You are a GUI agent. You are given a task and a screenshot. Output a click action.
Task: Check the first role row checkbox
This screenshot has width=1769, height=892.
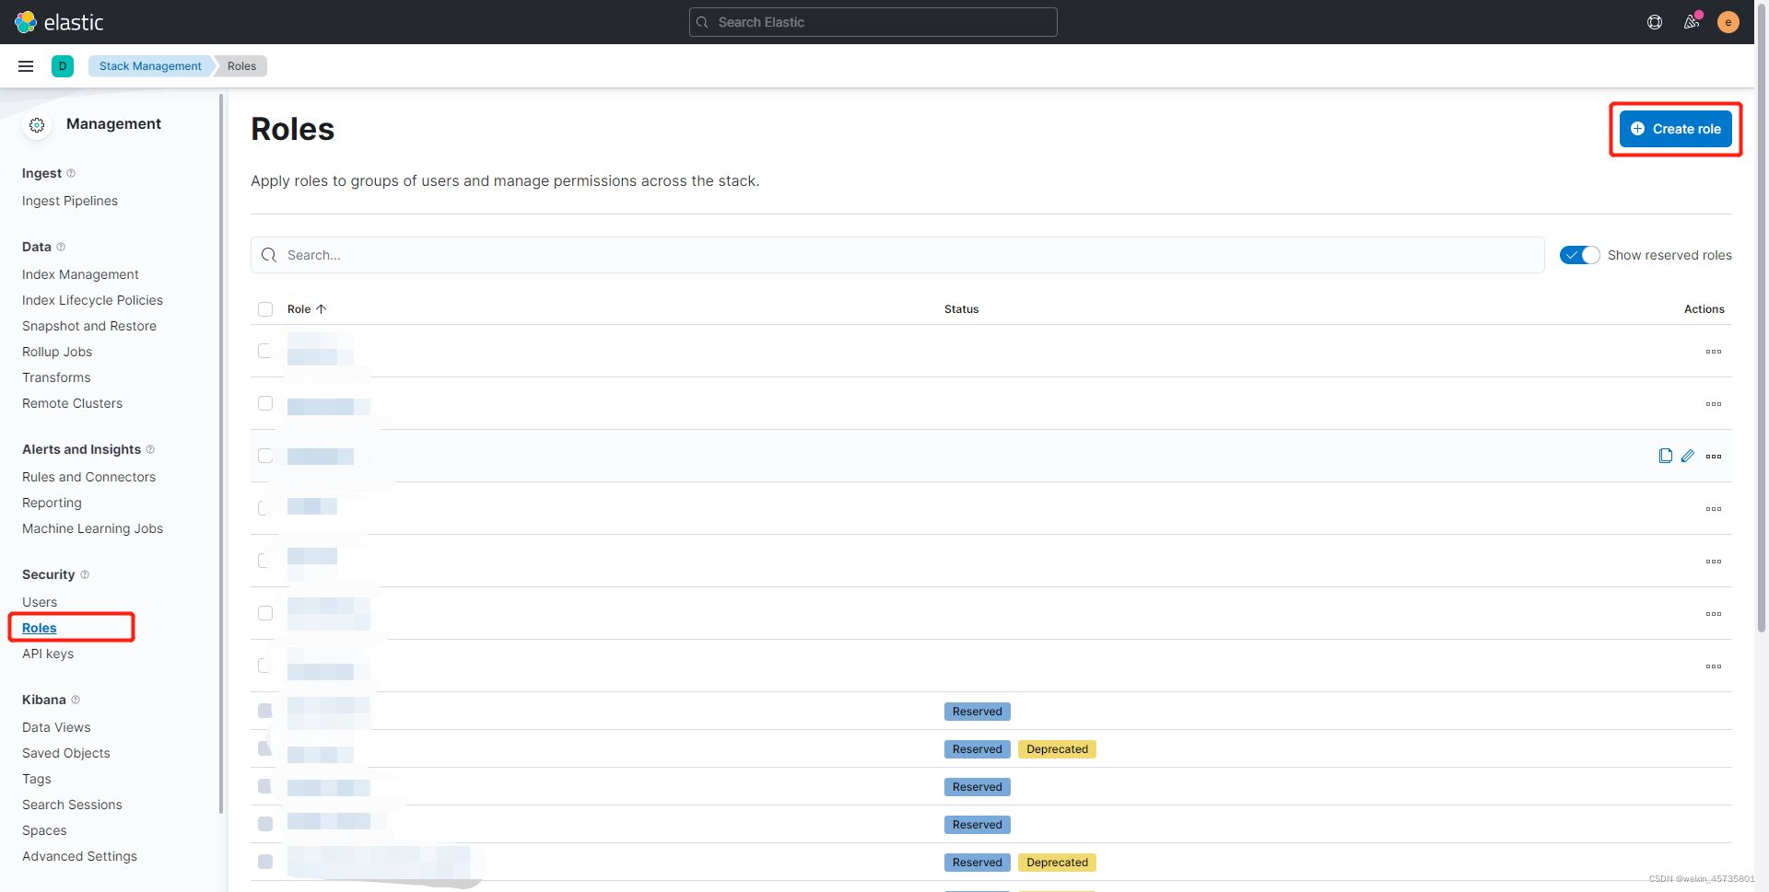pyautogui.click(x=265, y=351)
